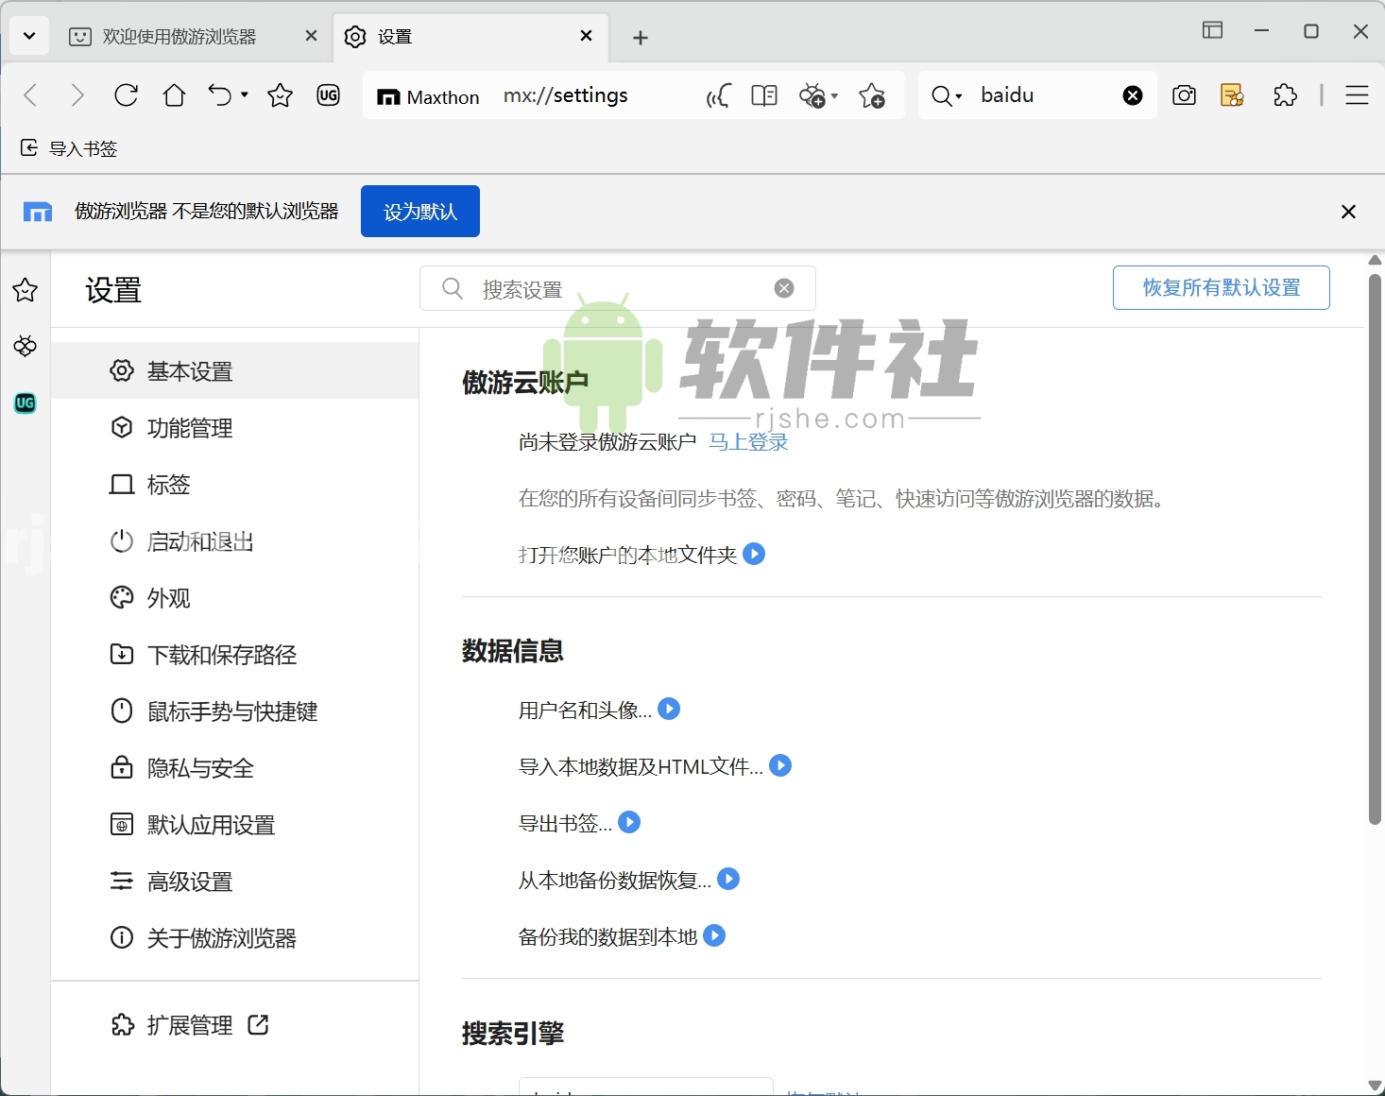Open the Maxnote bee icon in the sidebar

(25, 347)
